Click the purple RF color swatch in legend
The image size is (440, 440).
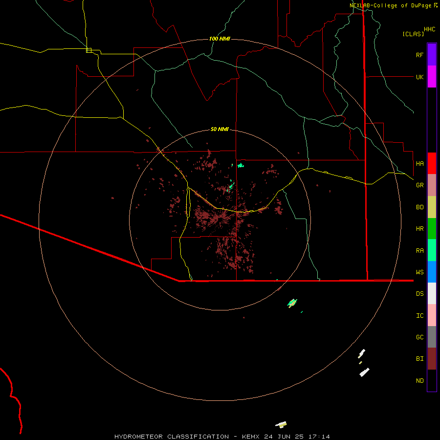pyautogui.click(x=432, y=55)
